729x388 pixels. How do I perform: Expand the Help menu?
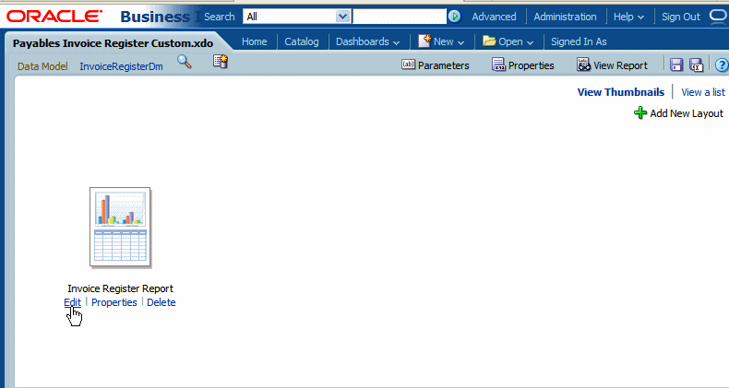point(628,17)
